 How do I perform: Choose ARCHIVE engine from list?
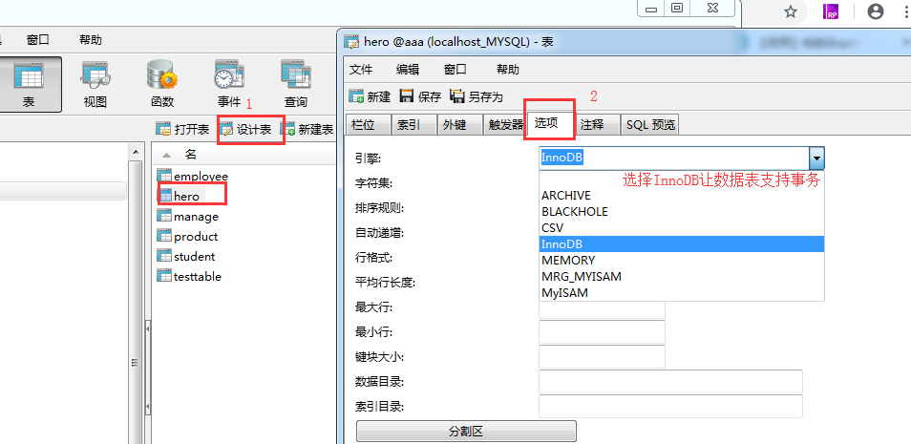pyautogui.click(x=682, y=196)
